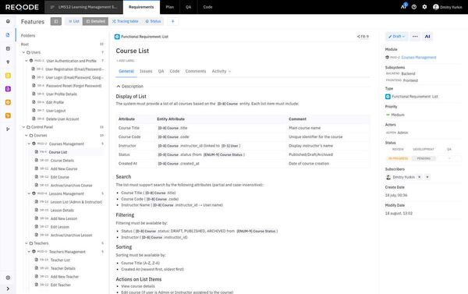Open the Code top tab
This screenshot has height=294, width=468.
[207, 7]
